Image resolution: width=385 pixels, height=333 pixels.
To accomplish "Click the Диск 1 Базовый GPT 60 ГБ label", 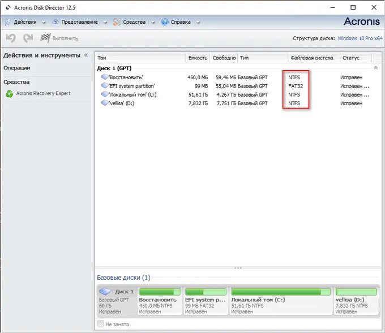I will [117, 301].
